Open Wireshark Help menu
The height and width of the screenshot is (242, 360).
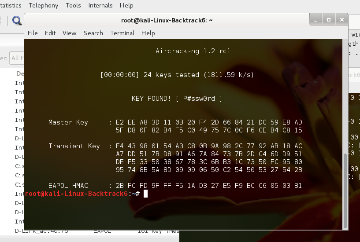(x=126, y=5)
